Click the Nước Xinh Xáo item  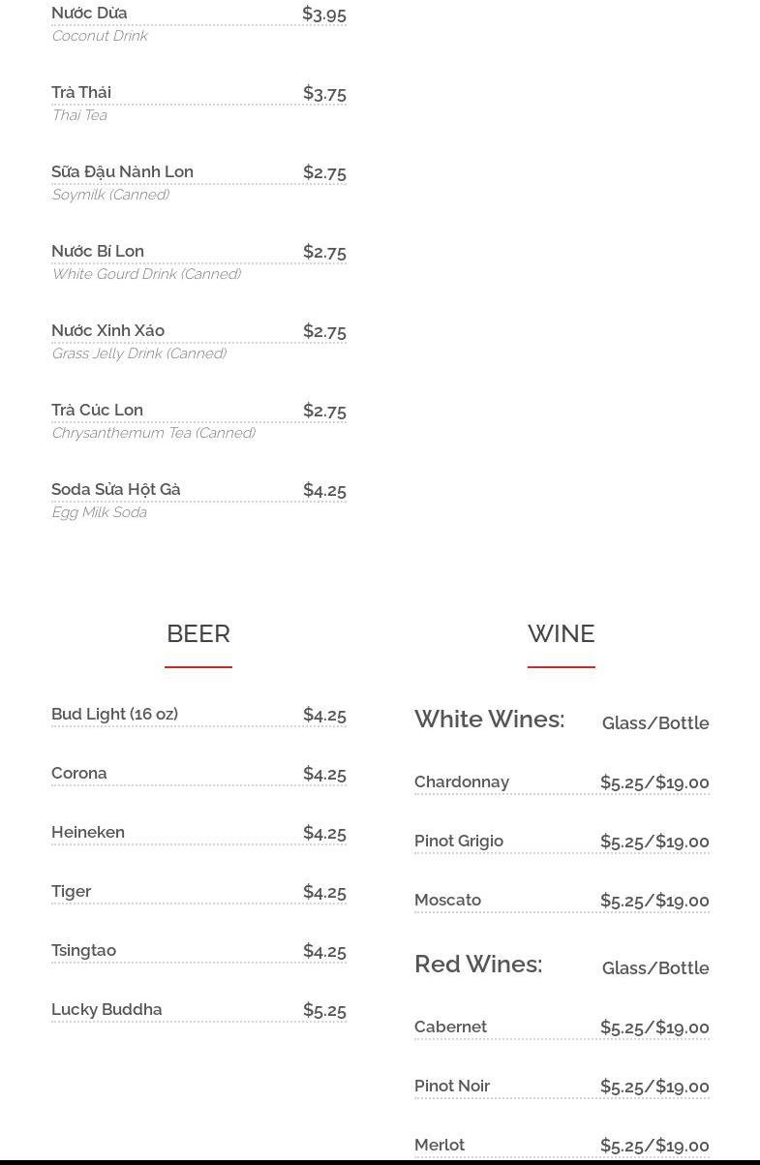107,331
